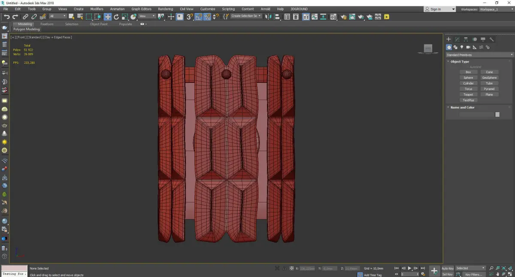Select the Move tool in main toolbar
Viewport: 515px width, 277px height.
pyautogui.click(x=107, y=17)
